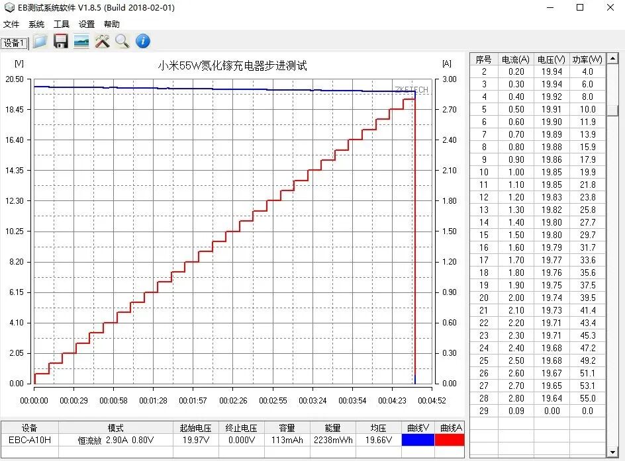Click the 113mAh capacity value
The height and width of the screenshot is (461, 625).
point(287,440)
